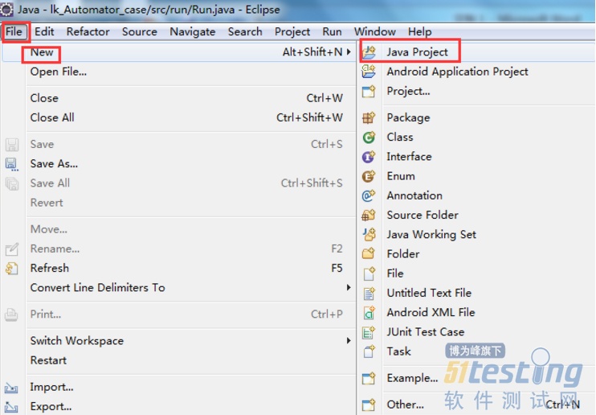Expand the Switch Workspace submenu arrow
The image size is (596, 415).
pos(349,340)
